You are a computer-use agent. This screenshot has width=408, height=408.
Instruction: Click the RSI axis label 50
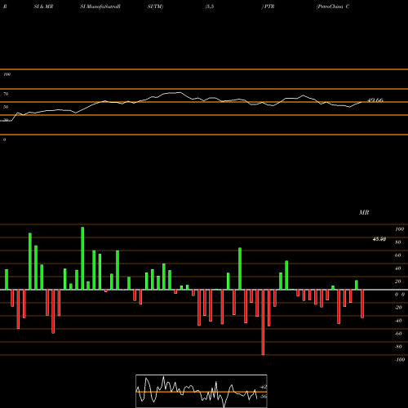pyautogui.click(x=6, y=107)
